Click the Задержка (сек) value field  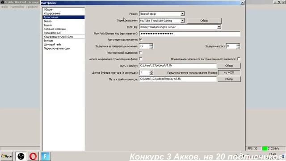231,46
